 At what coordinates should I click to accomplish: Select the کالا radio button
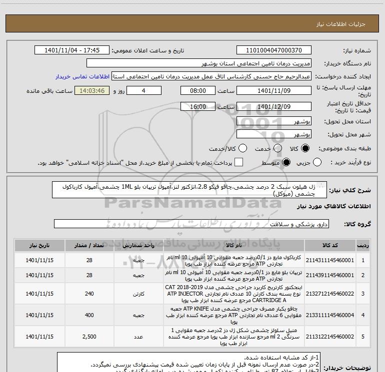(x=305, y=148)
